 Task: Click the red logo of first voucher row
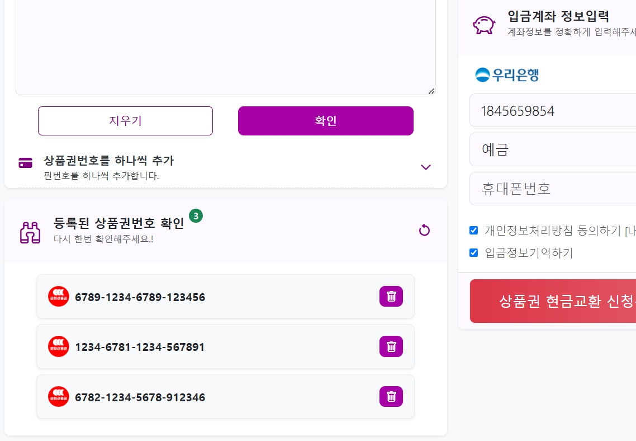[x=59, y=297]
